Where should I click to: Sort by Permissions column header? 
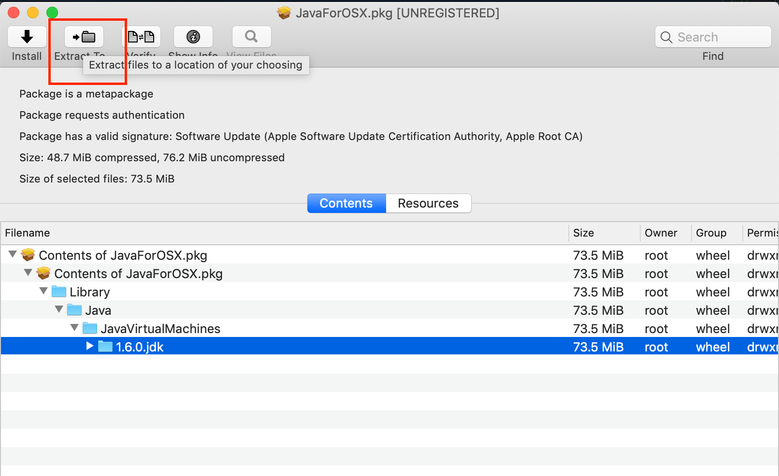point(761,233)
